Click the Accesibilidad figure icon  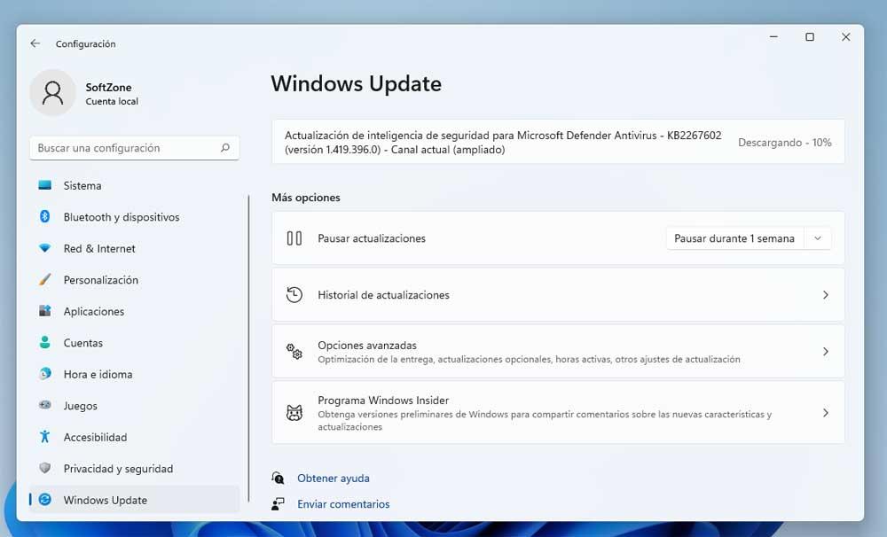tap(44, 436)
